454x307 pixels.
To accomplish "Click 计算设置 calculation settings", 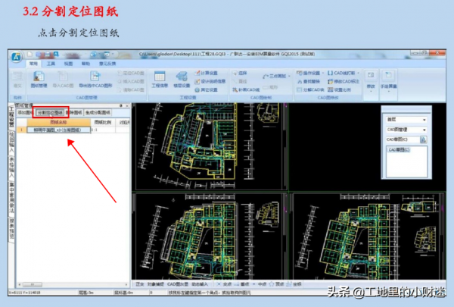I will pos(204,72).
